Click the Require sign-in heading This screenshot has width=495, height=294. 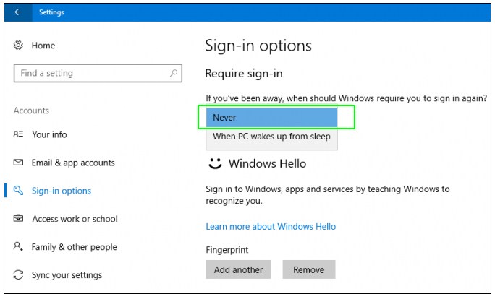click(x=244, y=74)
